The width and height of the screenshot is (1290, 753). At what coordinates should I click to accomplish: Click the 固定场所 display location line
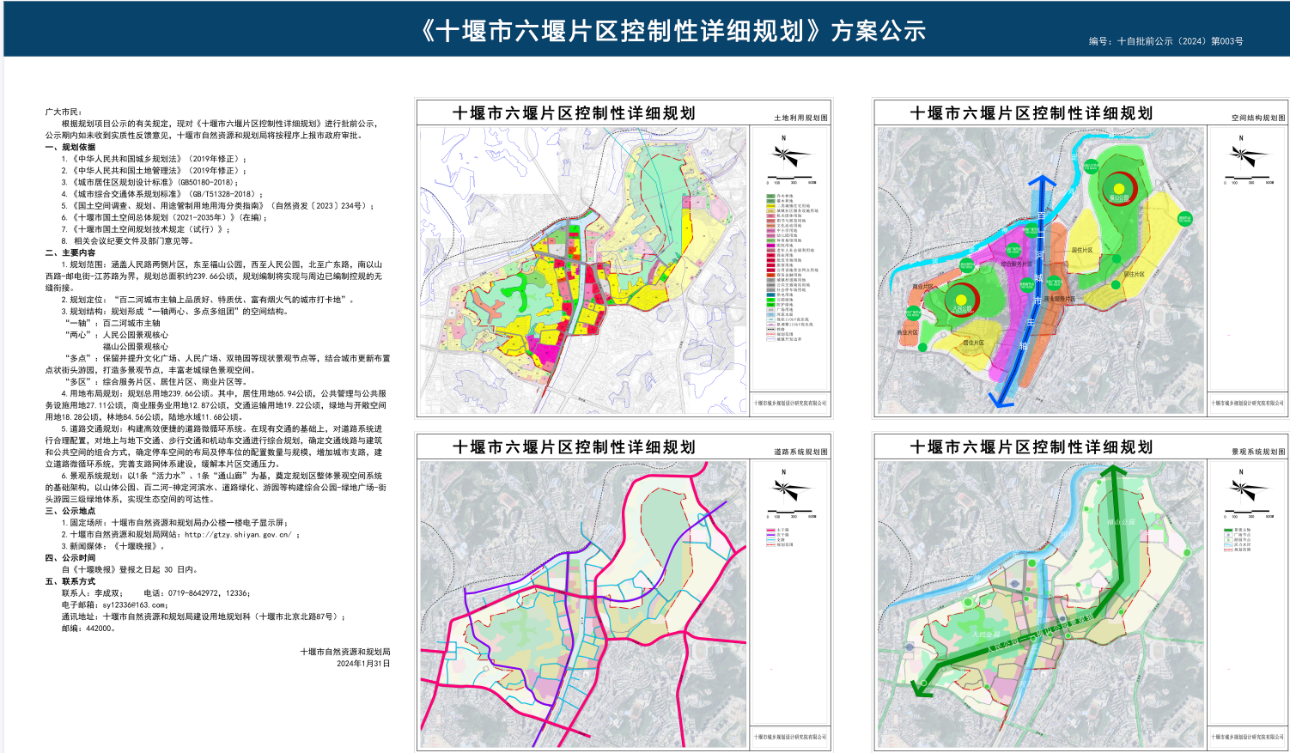pyautogui.click(x=175, y=523)
